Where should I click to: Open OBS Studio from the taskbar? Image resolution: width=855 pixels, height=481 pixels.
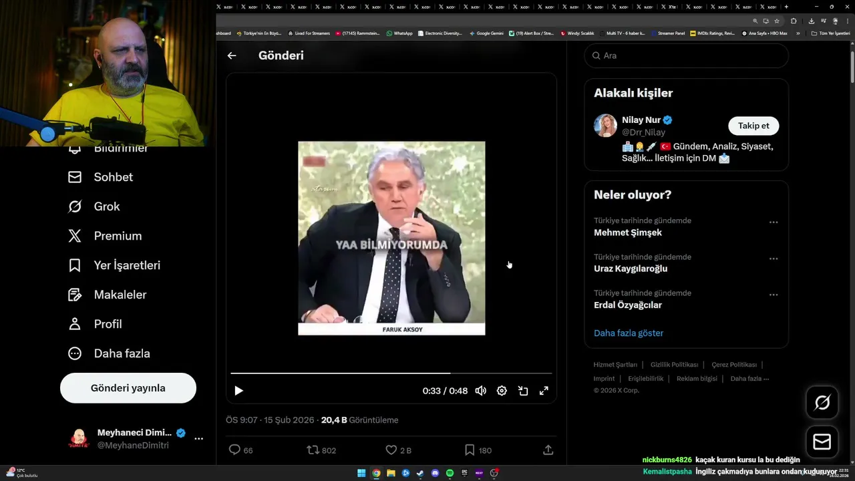494,473
